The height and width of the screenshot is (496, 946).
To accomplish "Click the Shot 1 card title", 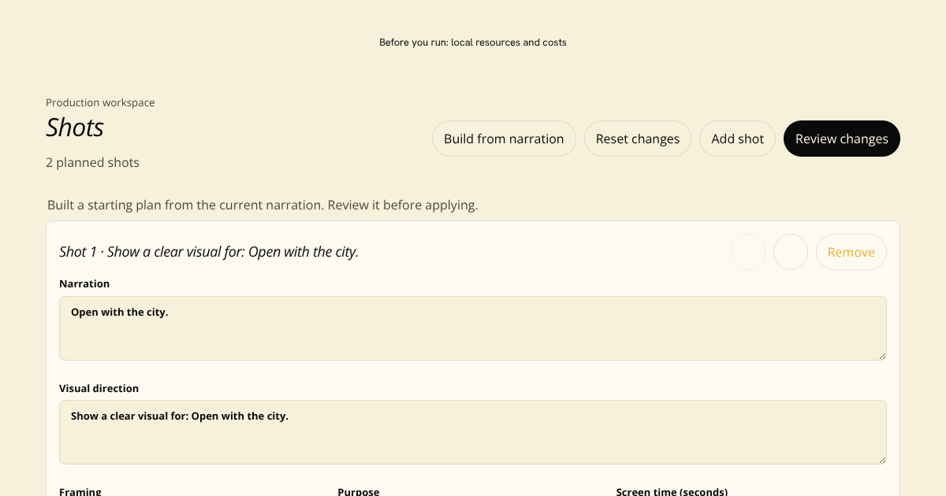I will pos(209,252).
